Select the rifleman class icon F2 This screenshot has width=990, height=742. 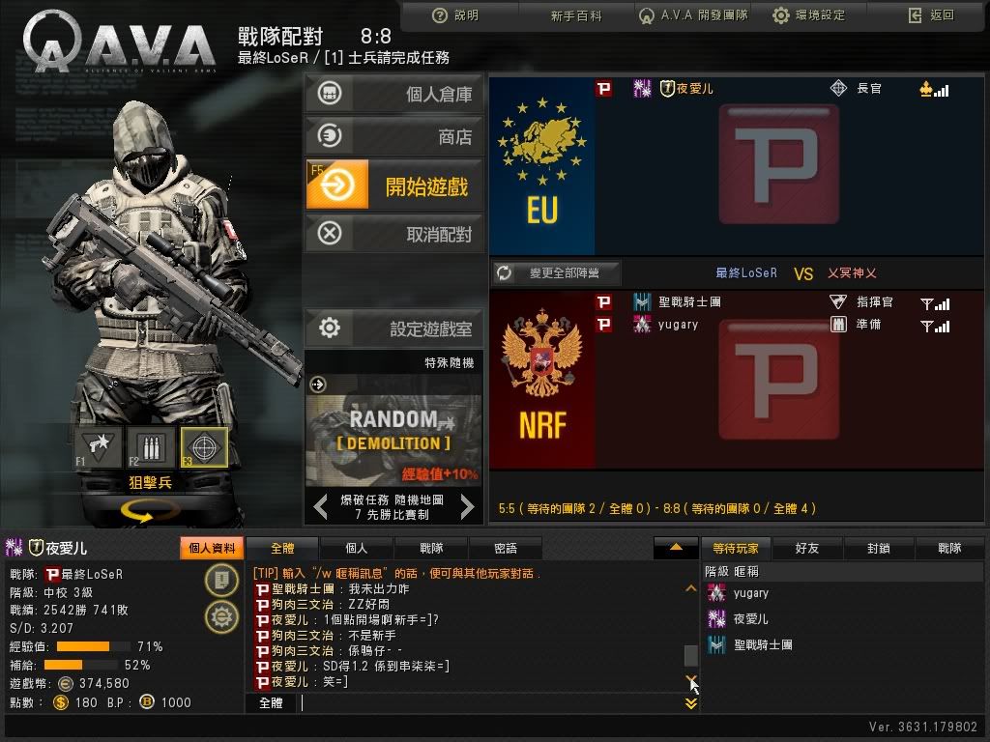(151, 447)
